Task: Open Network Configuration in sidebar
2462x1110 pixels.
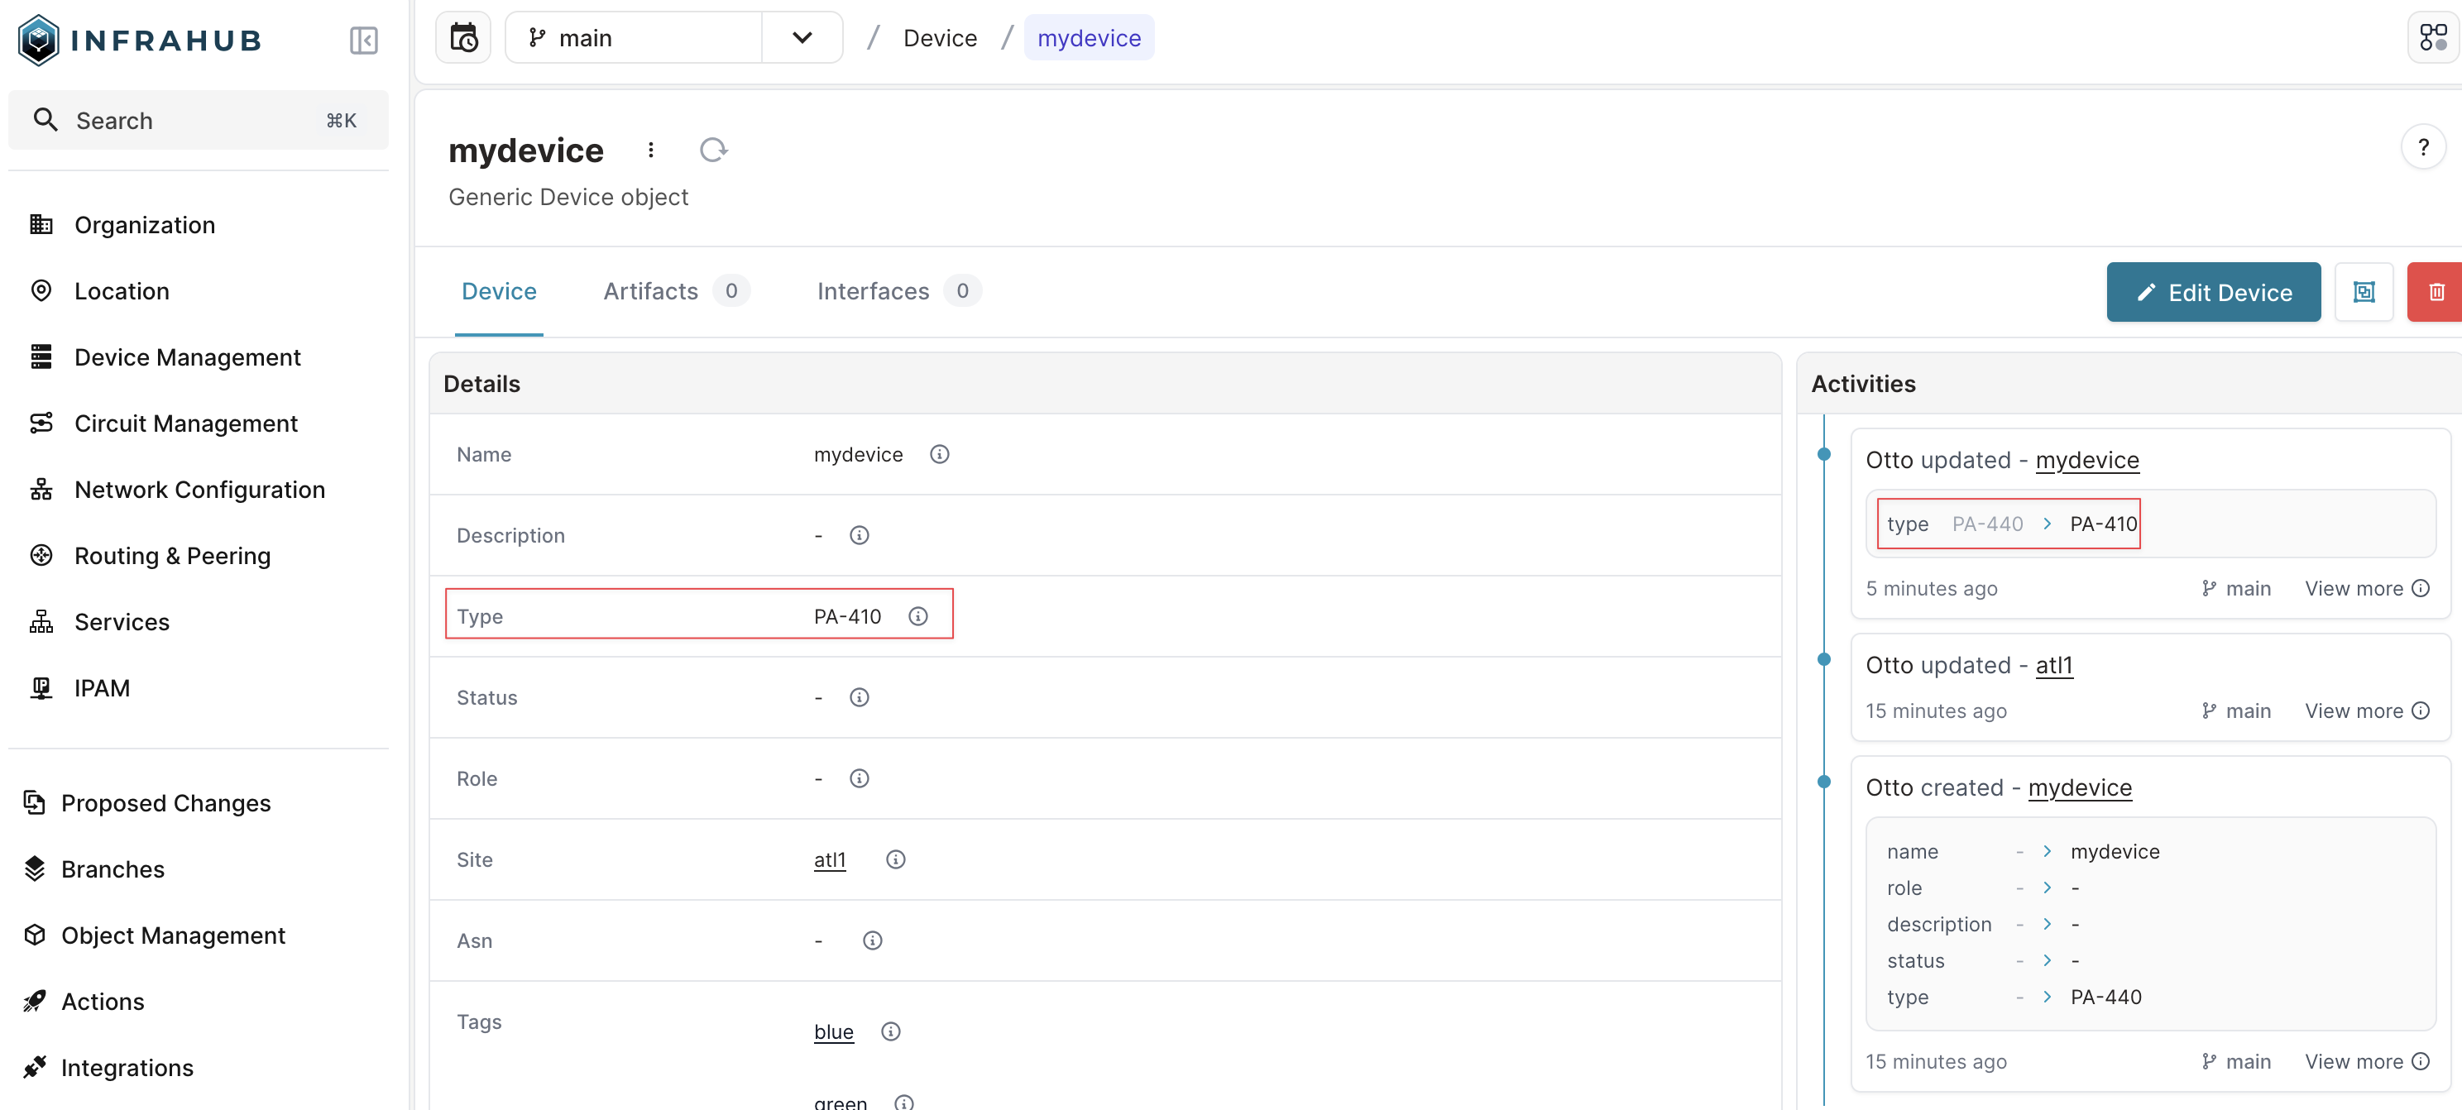Action: coord(199,489)
